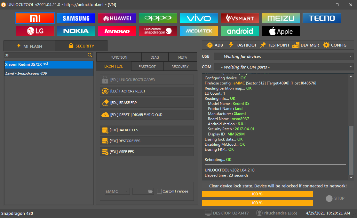Open the RECOVERY tab
This screenshot has height=218, width=357.
pyautogui.click(x=180, y=67)
